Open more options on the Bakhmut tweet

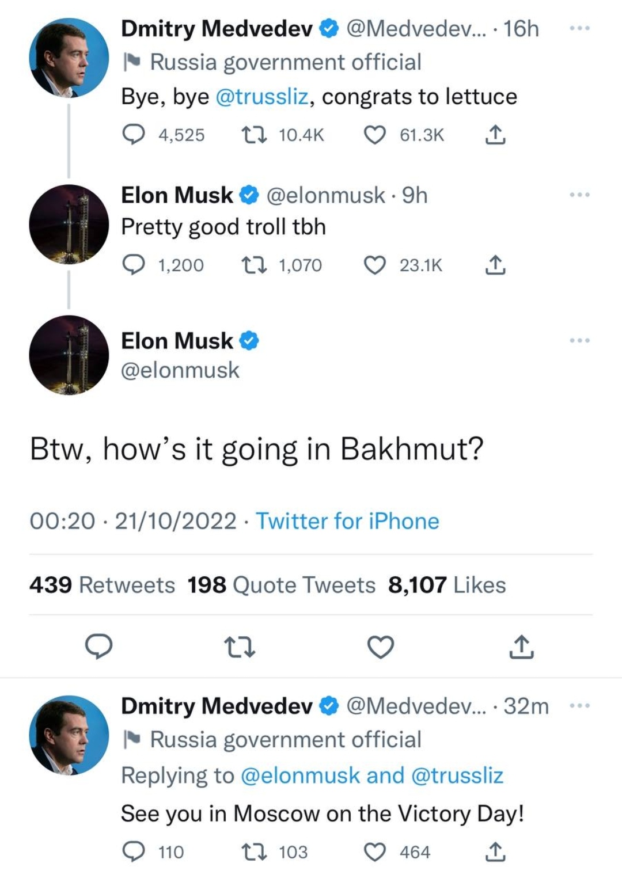(579, 340)
